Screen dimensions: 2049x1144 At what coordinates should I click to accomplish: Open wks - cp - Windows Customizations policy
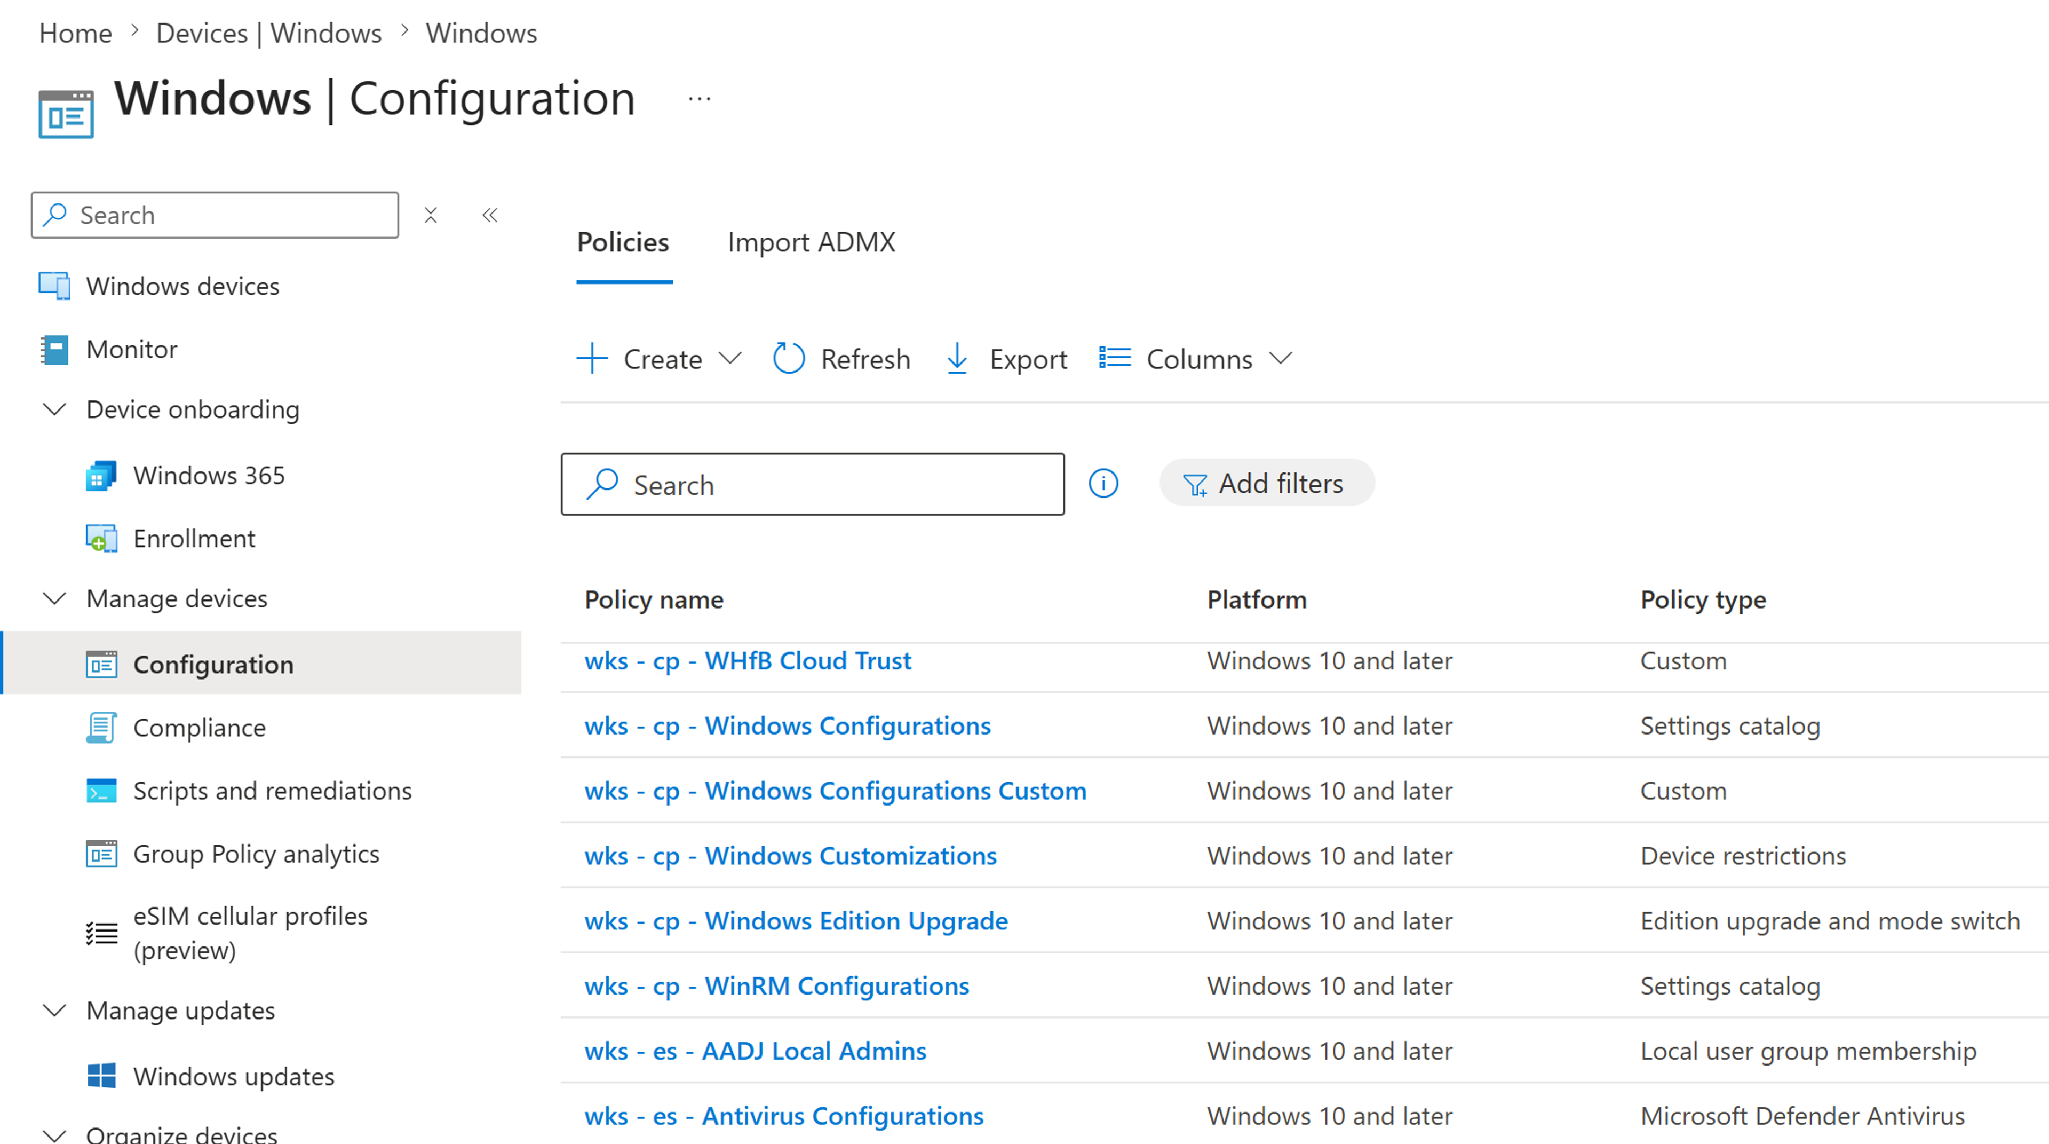point(791,856)
